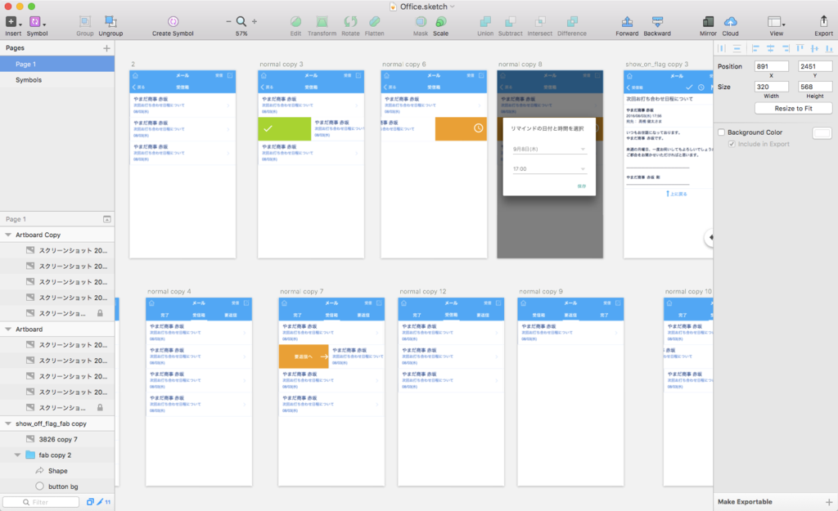
Task: Select the normal copy 7 artboard title
Action: click(x=301, y=292)
